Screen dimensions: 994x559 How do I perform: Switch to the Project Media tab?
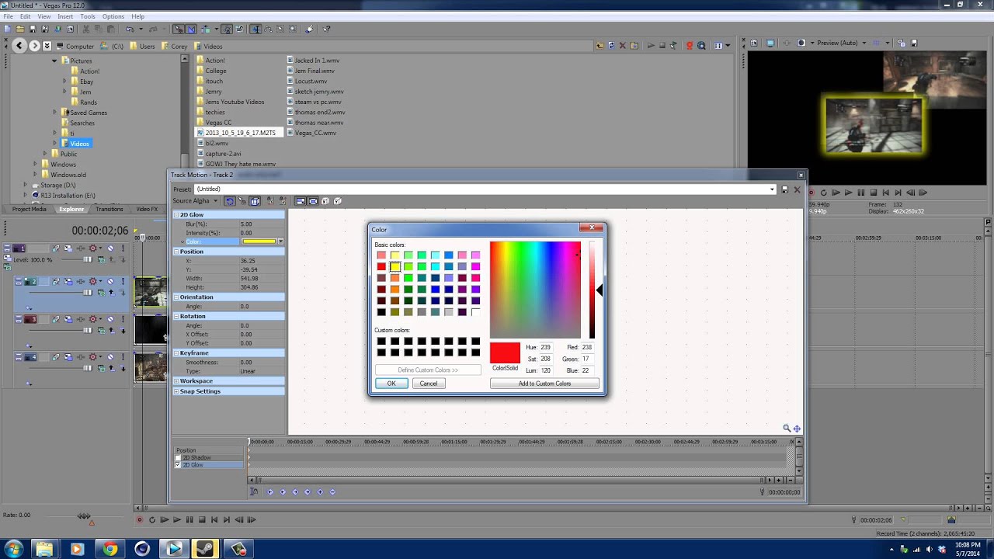click(29, 209)
